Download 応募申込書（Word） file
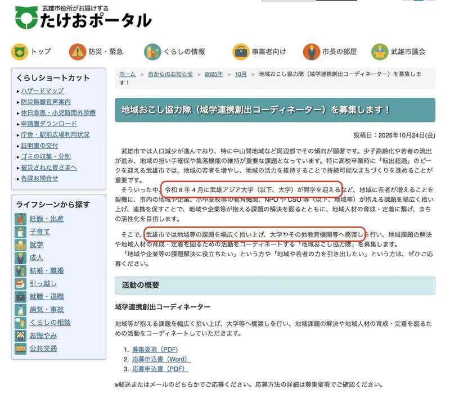Image resolution: width=450 pixels, height=394 pixels. [161, 359]
